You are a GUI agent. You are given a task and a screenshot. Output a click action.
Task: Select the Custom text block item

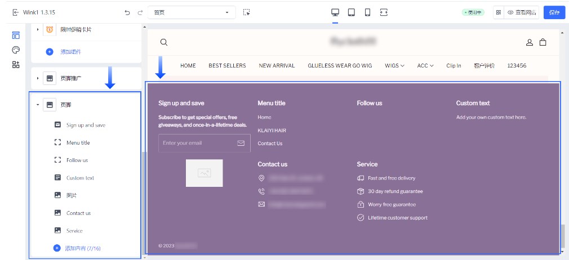tap(80, 178)
